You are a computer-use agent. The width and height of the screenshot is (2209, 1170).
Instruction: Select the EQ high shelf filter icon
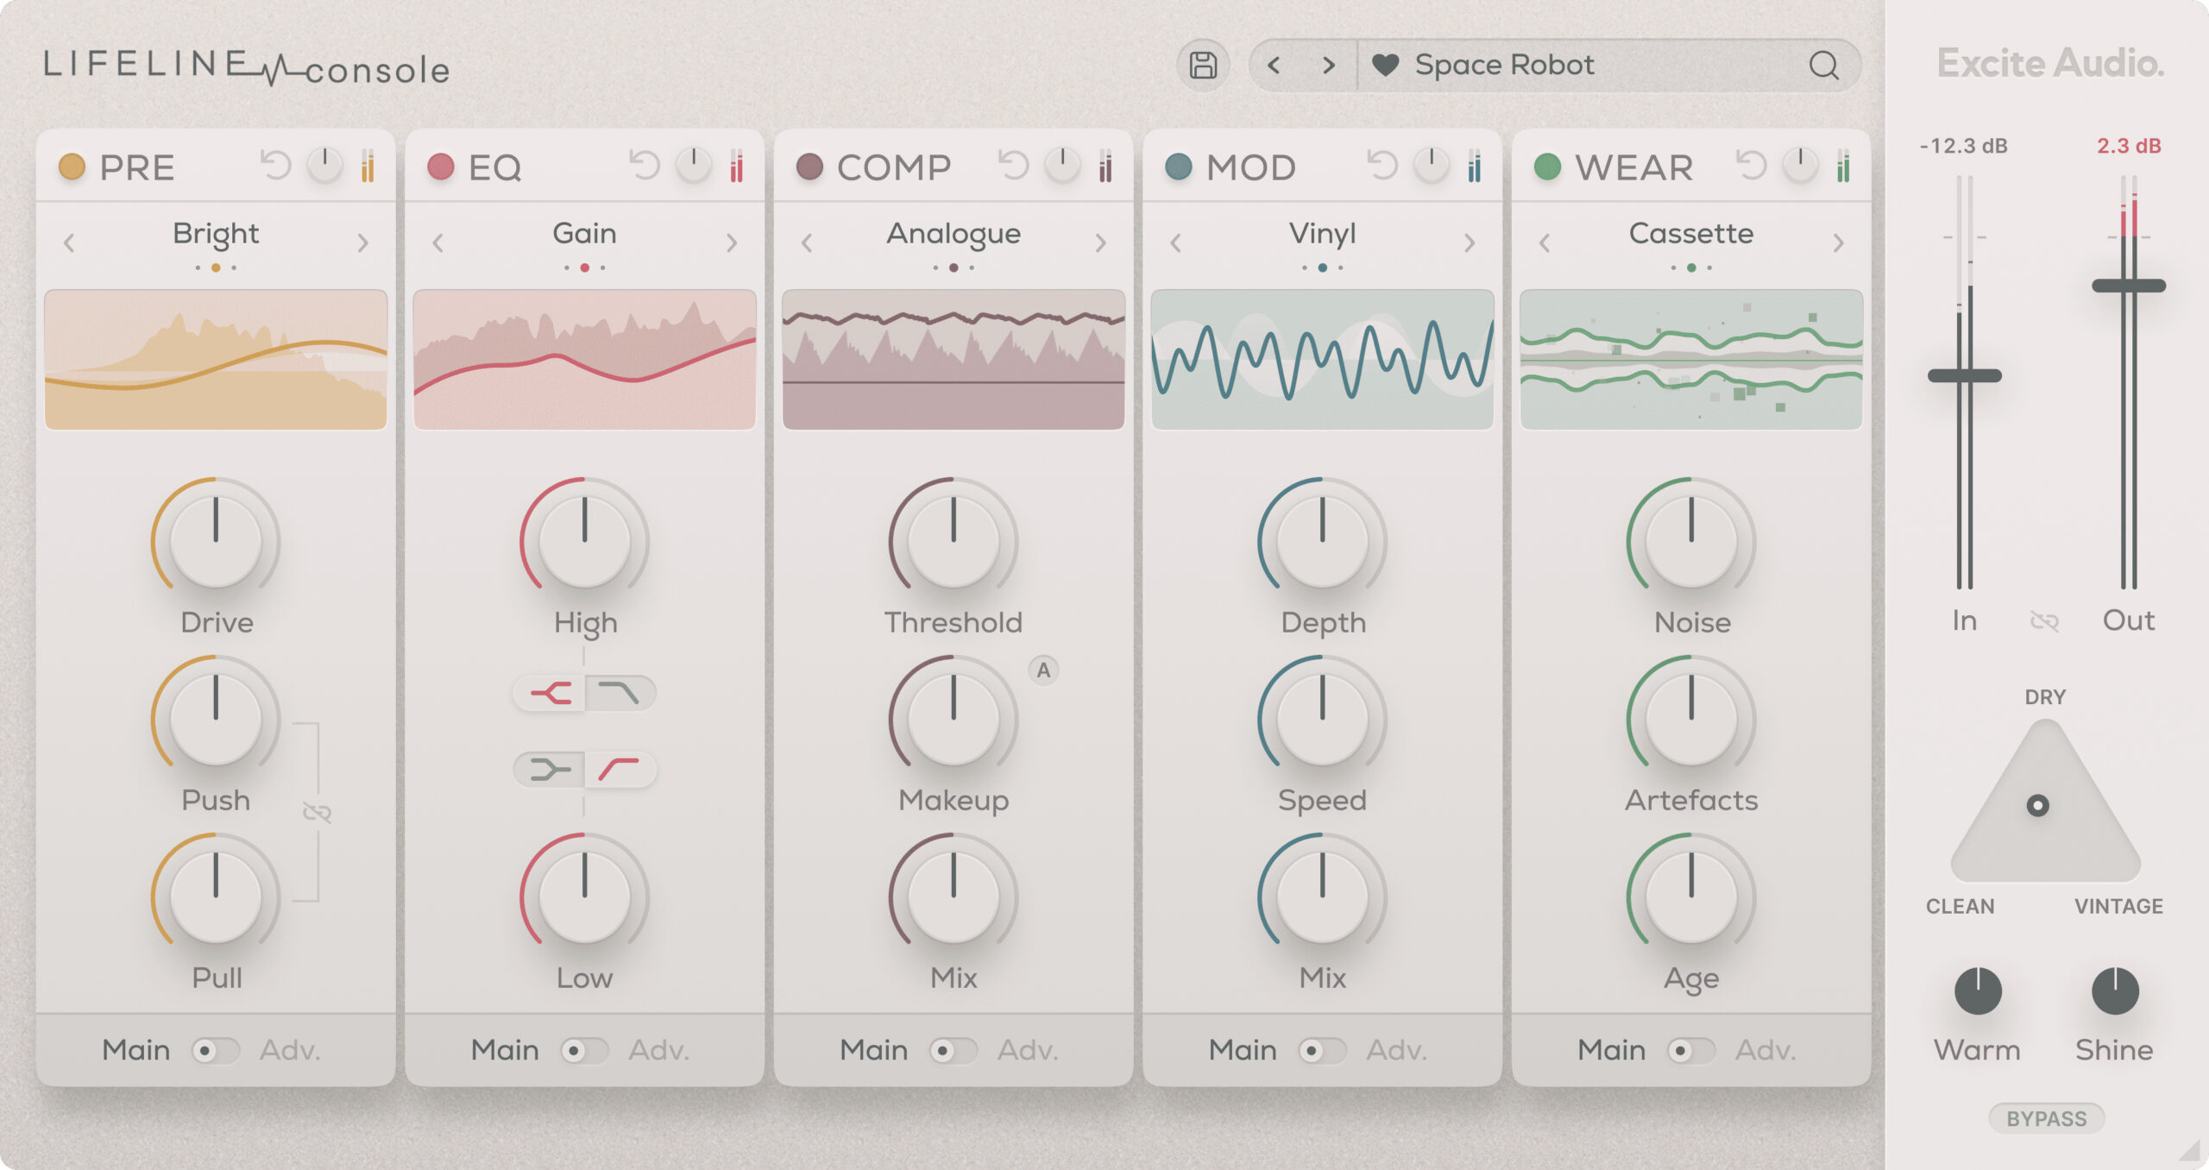(x=551, y=693)
